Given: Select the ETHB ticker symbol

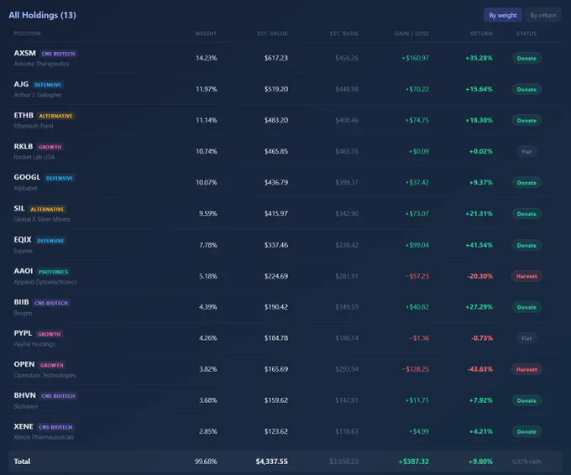Looking at the screenshot, I should point(24,115).
